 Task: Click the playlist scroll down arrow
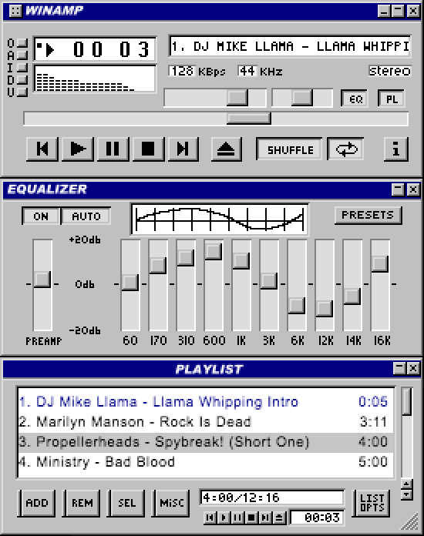(406, 494)
